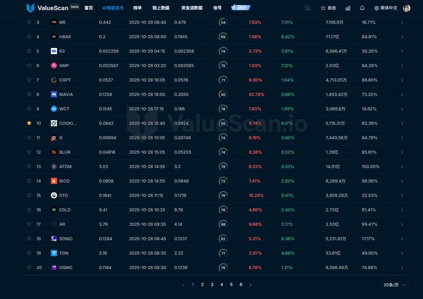Screen dimensions: 423x299
Task: Click the VIP badge
Action: (x=241, y=8)
